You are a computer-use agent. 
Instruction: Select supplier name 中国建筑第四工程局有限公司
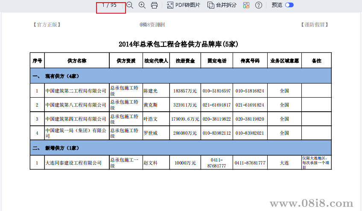[76, 119]
